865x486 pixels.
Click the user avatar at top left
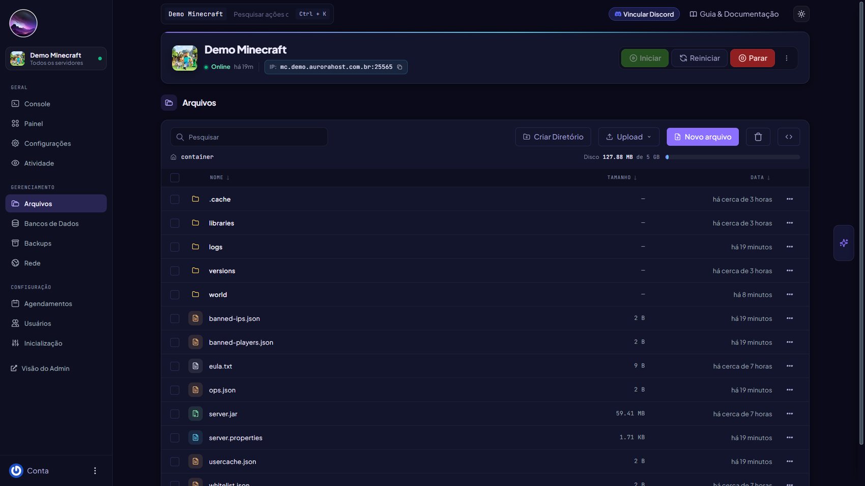coord(23,23)
